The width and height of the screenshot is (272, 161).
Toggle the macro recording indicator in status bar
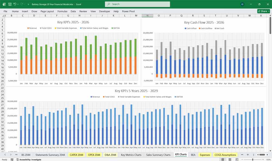(x=12, y=160)
